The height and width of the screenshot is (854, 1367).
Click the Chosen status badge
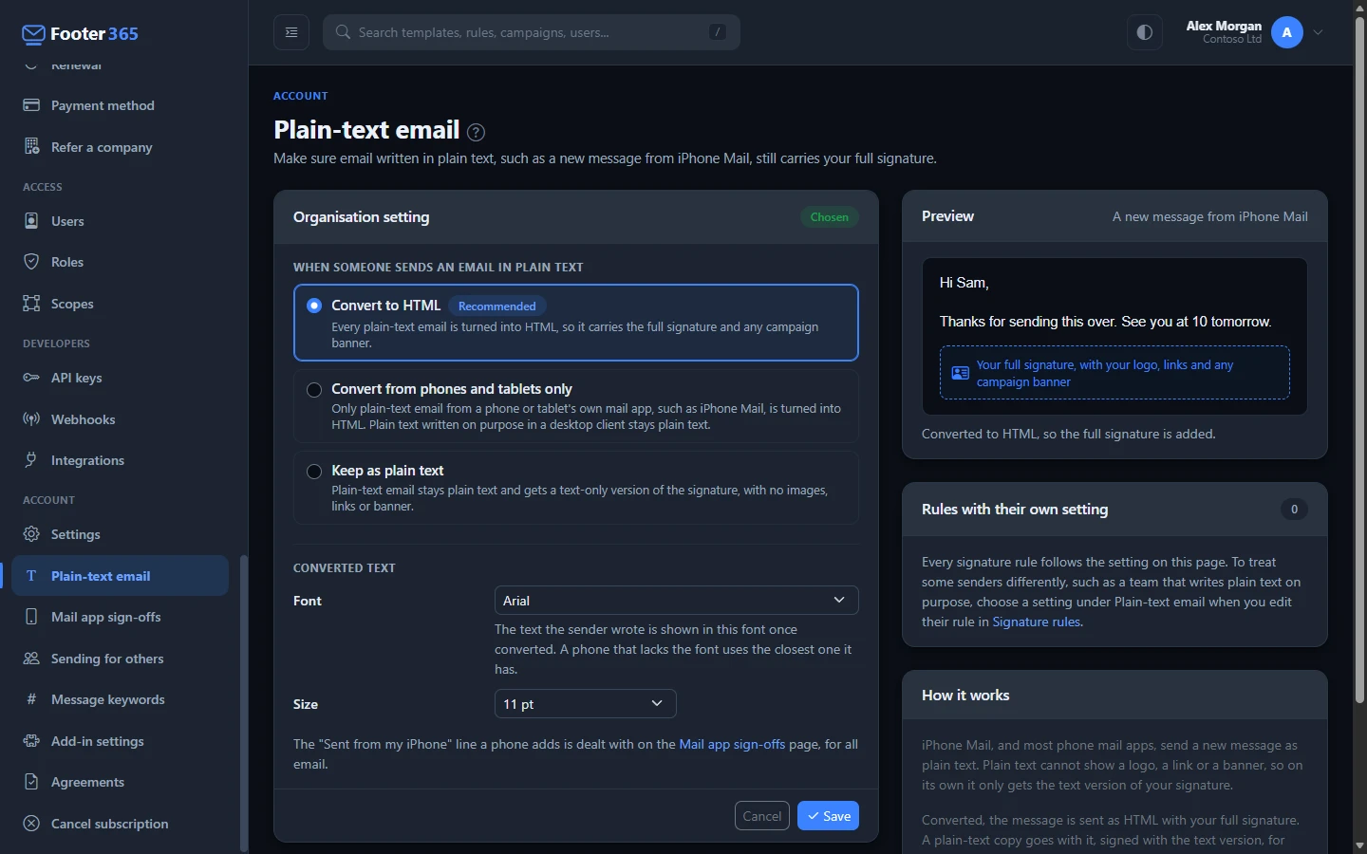830,217
